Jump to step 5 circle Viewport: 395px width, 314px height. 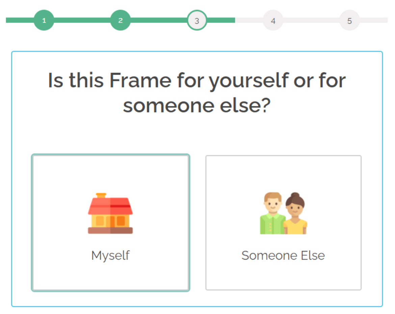[349, 20]
